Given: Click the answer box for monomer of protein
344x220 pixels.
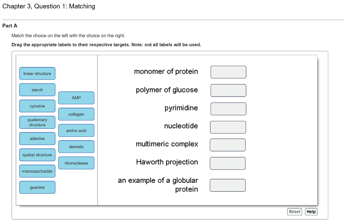Looking at the screenshot, I should [228, 72].
